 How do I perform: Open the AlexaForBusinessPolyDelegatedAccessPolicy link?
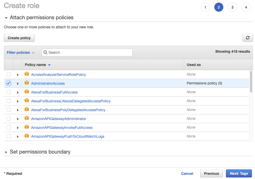pyautogui.click(x=68, y=110)
